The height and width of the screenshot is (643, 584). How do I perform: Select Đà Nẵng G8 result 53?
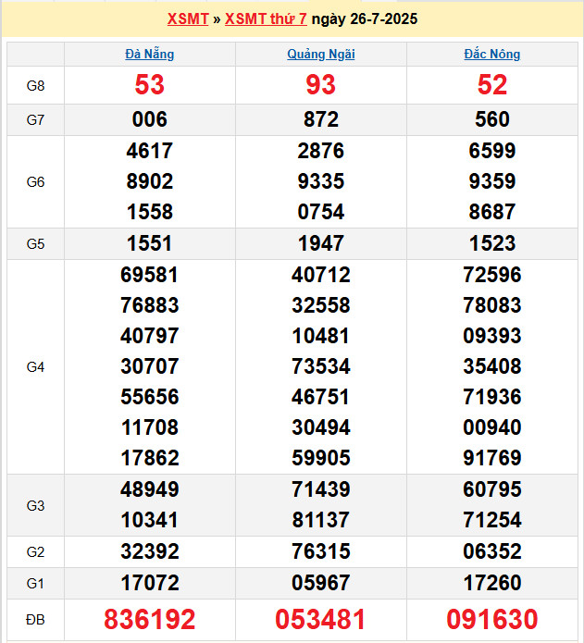(150, 85)
